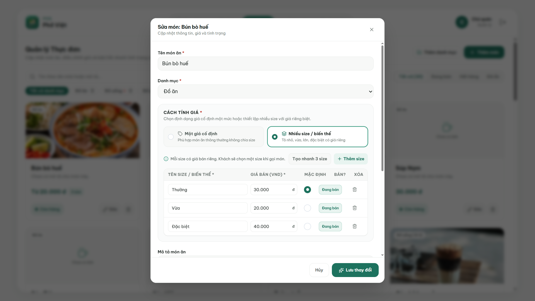Screen dimensions: 535x301
Task: Save with the Lưu thay đổi button
Action: (x=355, y=270)
